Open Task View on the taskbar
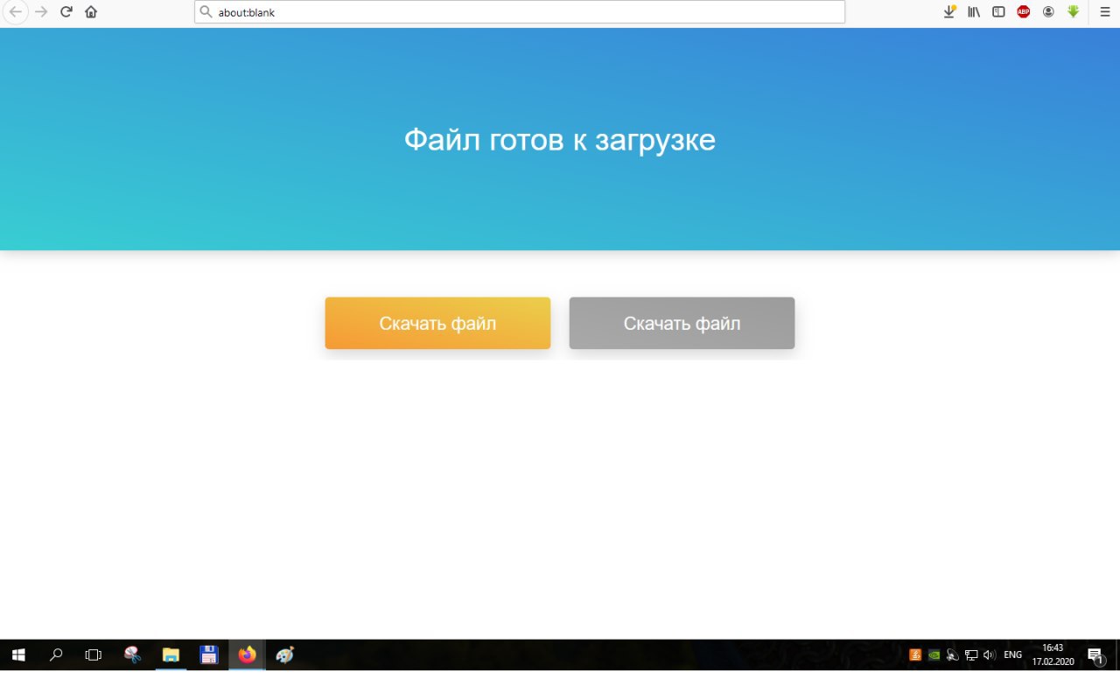The height and width of the screenshot is (700, 1120). 94,654
